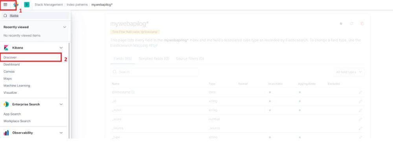Click the Kibana logo icon
The width and height of the screenshot is (393, 153).
coord(6,48)
